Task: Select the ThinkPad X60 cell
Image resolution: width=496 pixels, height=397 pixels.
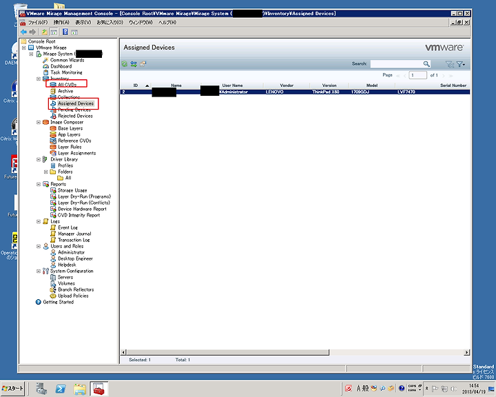Action: point(325,92)
